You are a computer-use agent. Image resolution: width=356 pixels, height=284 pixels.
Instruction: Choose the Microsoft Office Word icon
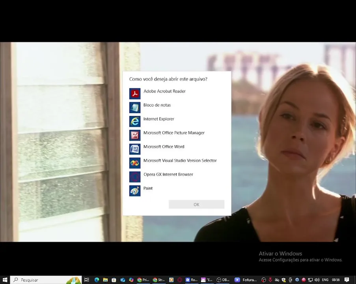point(135,149)
